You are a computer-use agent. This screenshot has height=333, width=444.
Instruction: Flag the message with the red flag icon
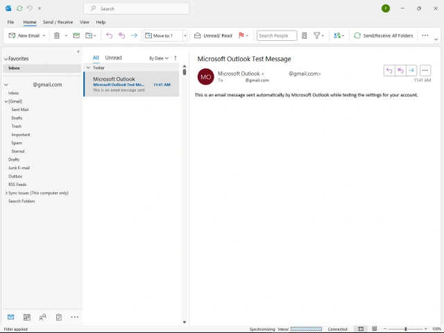point(241,35)
